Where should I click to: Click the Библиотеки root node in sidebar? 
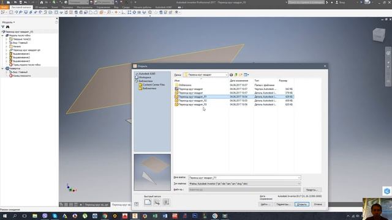(x=146, y=81)
